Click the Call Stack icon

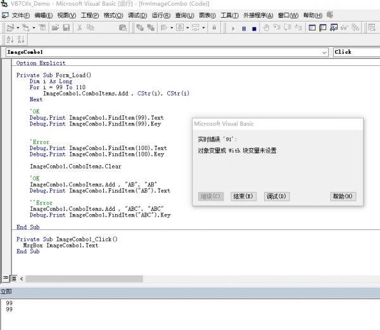click(355, 28)
